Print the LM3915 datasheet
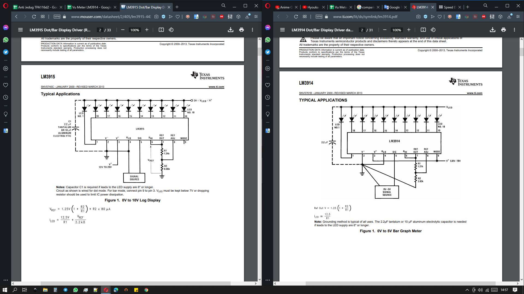The image size is (524, 294). coord(242,30)
